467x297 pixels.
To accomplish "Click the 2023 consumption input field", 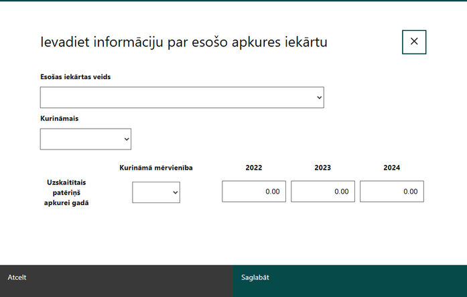I will coord(323,191).
